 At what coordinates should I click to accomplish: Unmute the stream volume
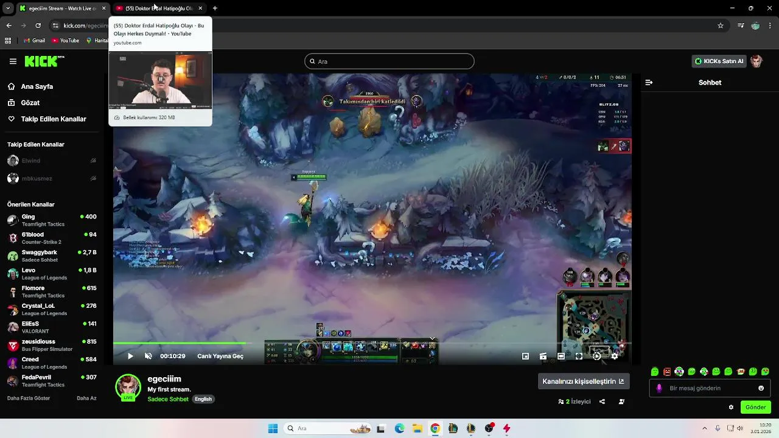tap(148, 356)
